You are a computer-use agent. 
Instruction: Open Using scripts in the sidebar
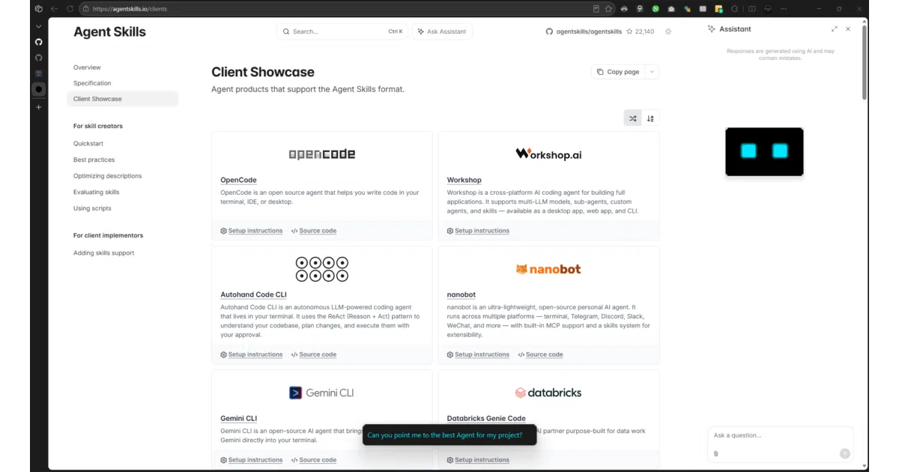92,208
